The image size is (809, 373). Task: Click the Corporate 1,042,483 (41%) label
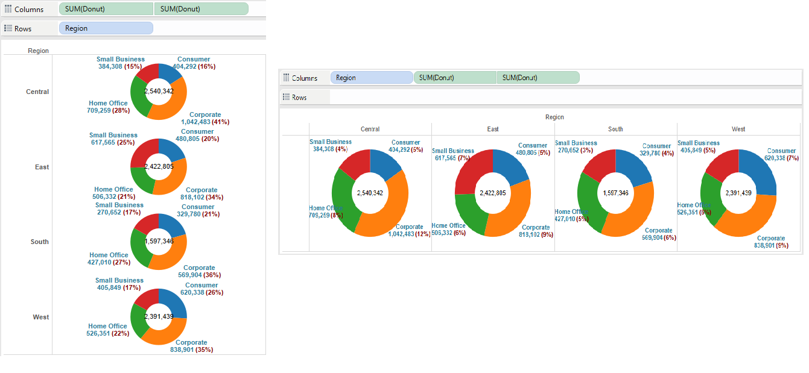pyautogui.click(x=205, y=118)
